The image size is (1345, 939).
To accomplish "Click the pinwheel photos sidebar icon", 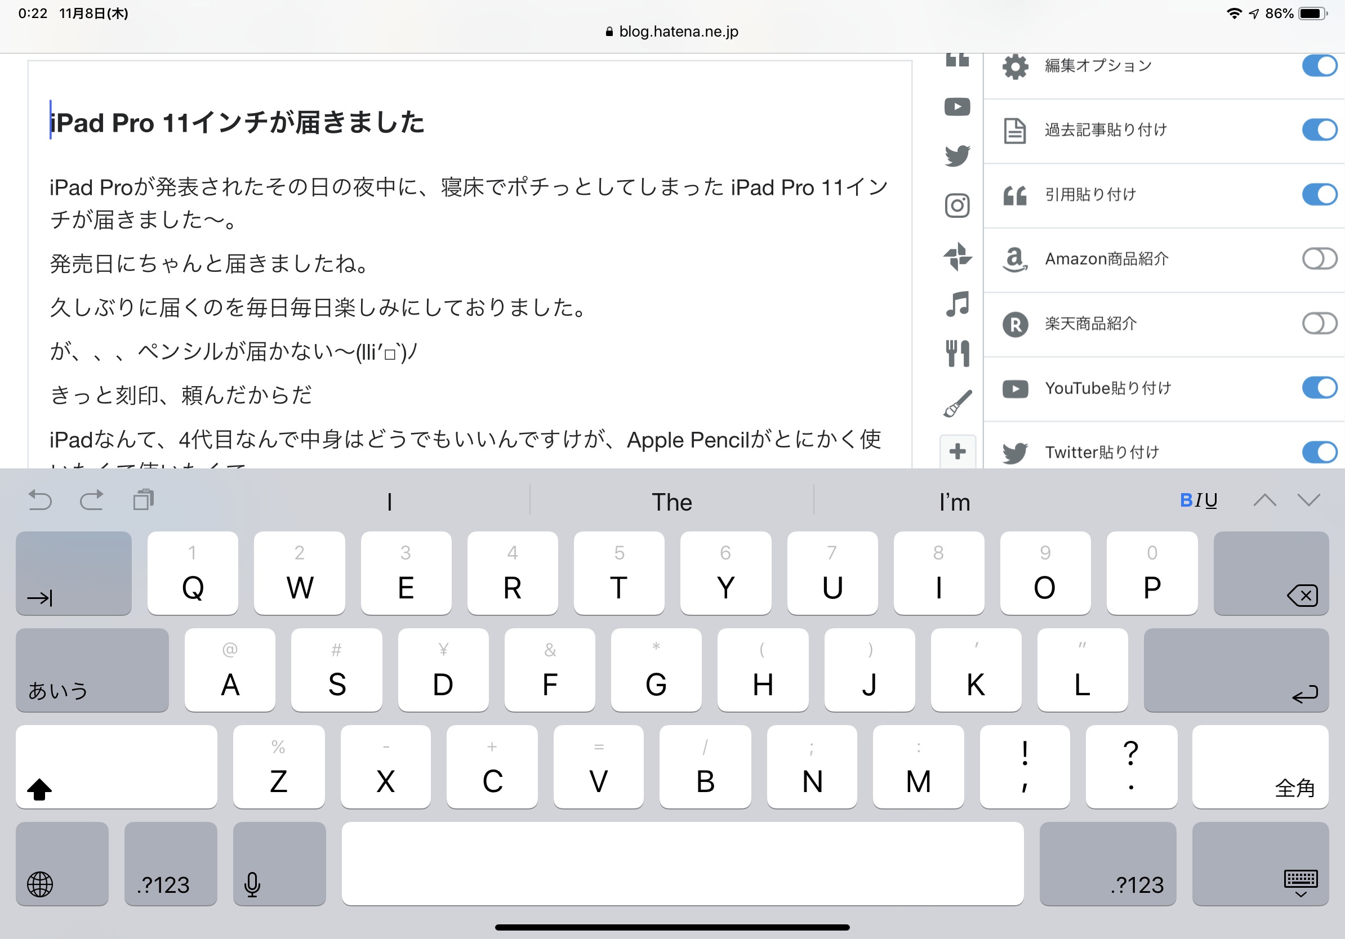I will (956, 256).
